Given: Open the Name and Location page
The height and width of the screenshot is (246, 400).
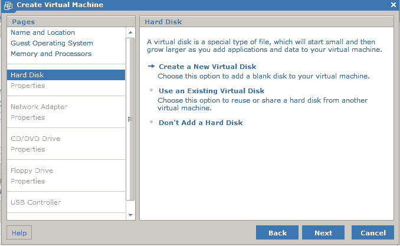Looking at the screenshot, I should coord(42,32).
